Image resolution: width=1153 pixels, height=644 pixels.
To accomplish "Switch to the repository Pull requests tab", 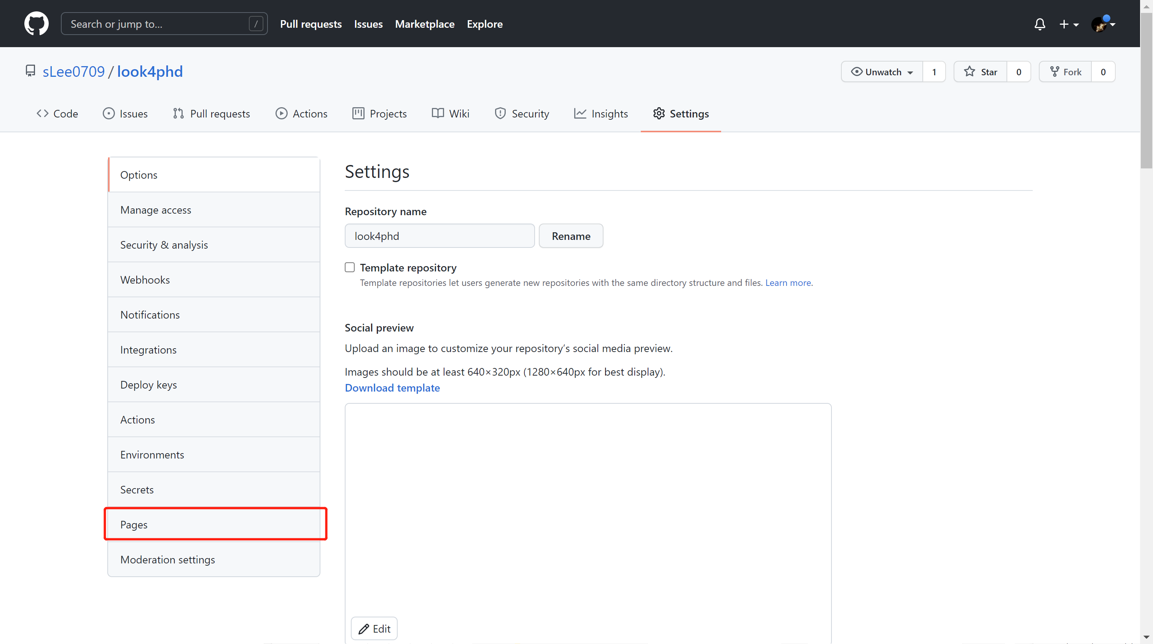I will (x=211, y=114).
